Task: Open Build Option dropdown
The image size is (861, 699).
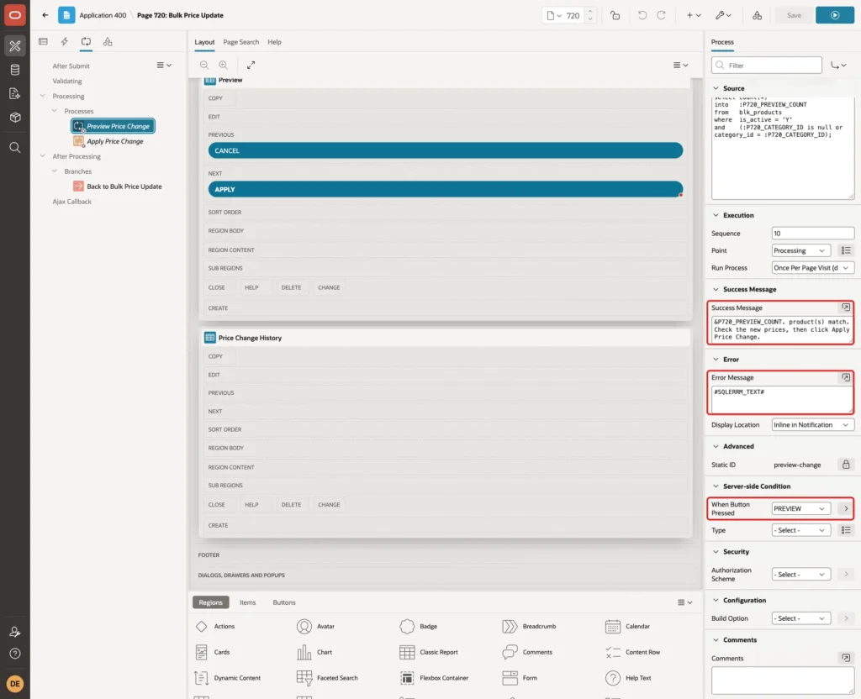Action: pos(800,618)
